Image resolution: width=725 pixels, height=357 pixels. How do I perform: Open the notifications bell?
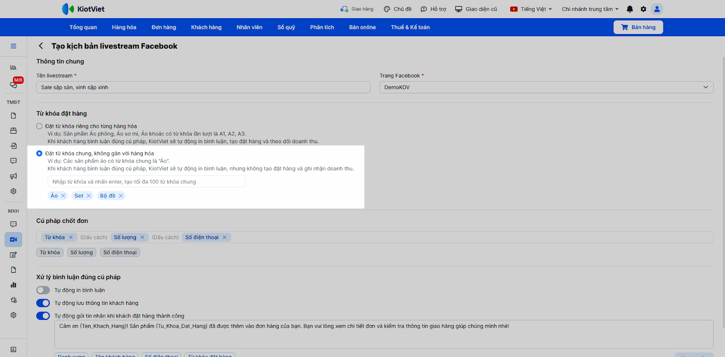(x=630, y=9)
